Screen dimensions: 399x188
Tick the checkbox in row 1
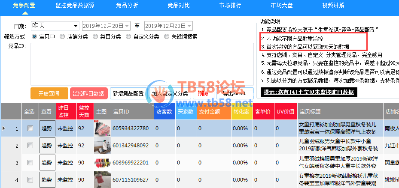point(30,128)
